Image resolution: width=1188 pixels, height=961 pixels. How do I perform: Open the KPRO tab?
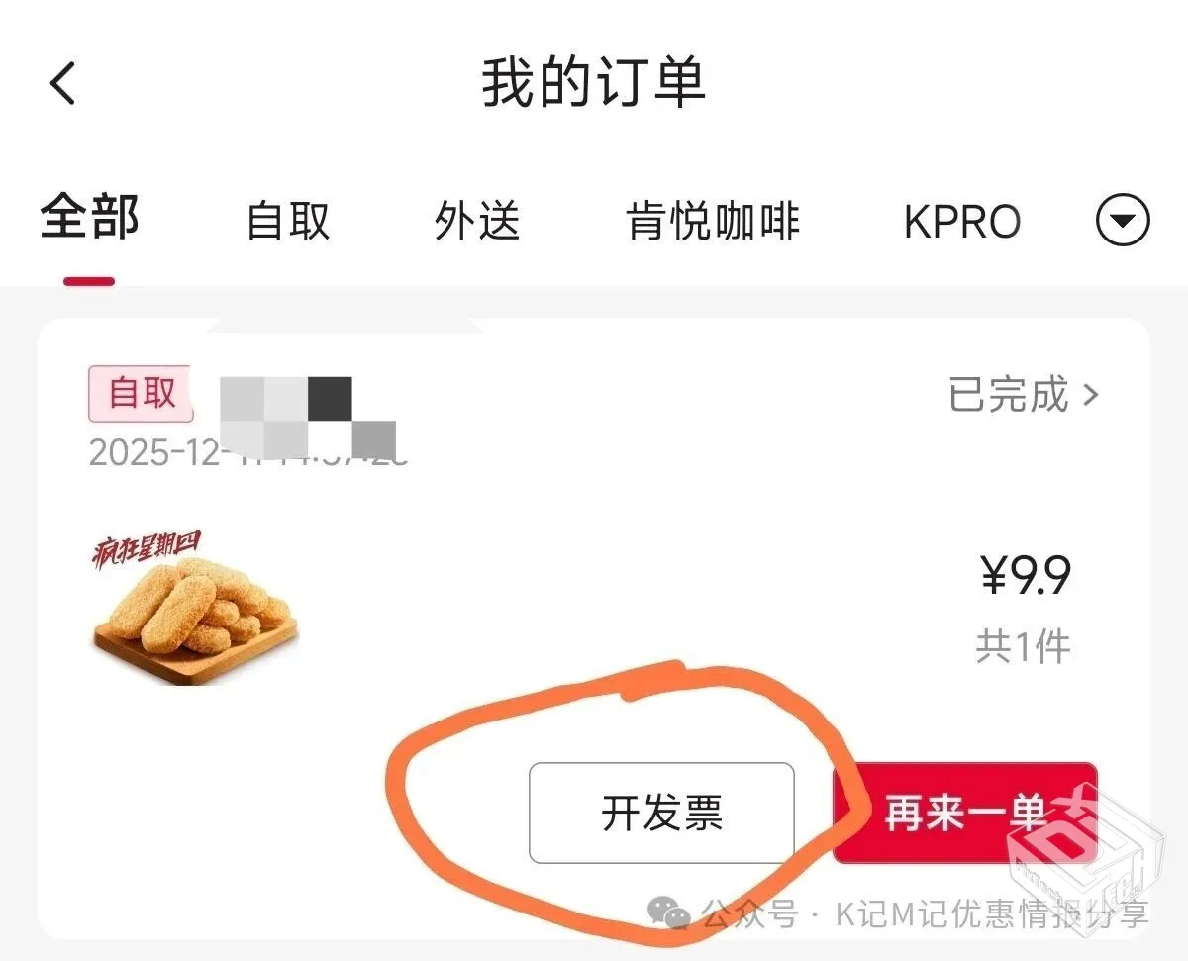[962, 222]
